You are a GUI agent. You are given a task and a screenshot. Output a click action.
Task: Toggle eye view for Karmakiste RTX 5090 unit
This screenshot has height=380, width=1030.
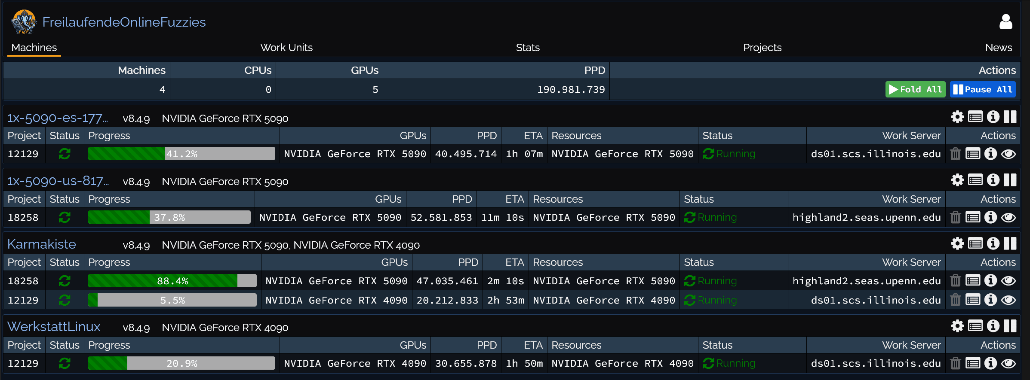pos(1008,281)
